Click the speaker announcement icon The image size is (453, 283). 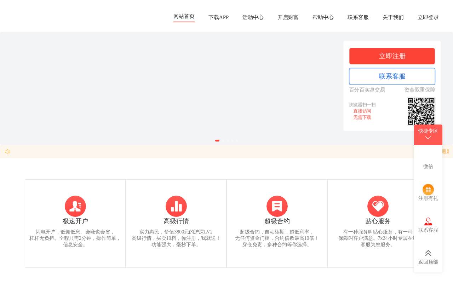pyautogui.click(x=7, y=152)
